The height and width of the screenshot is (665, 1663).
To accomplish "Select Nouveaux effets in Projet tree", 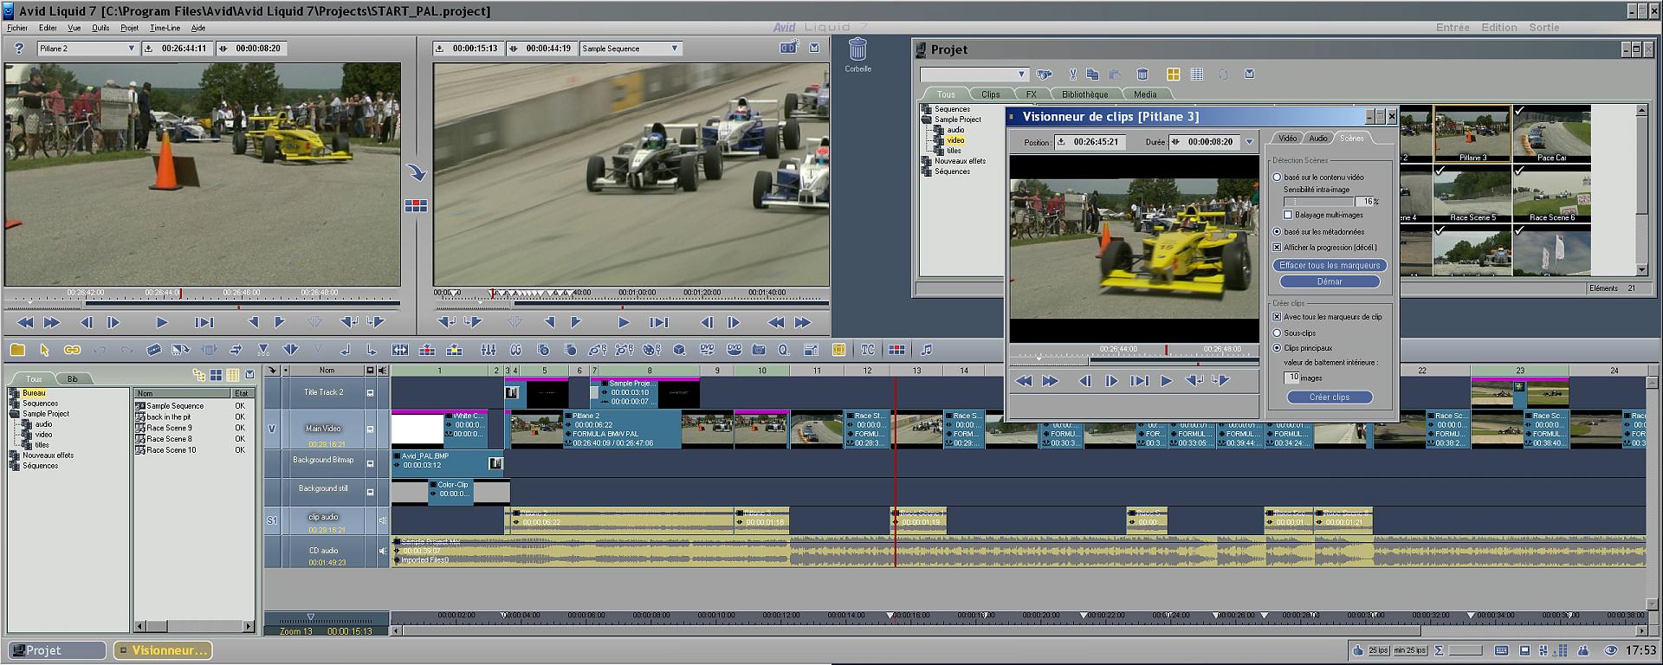I will 960,161.
